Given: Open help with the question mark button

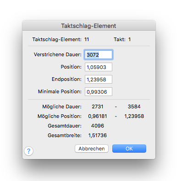Looking at the screenshot, I should coord(28,151).
